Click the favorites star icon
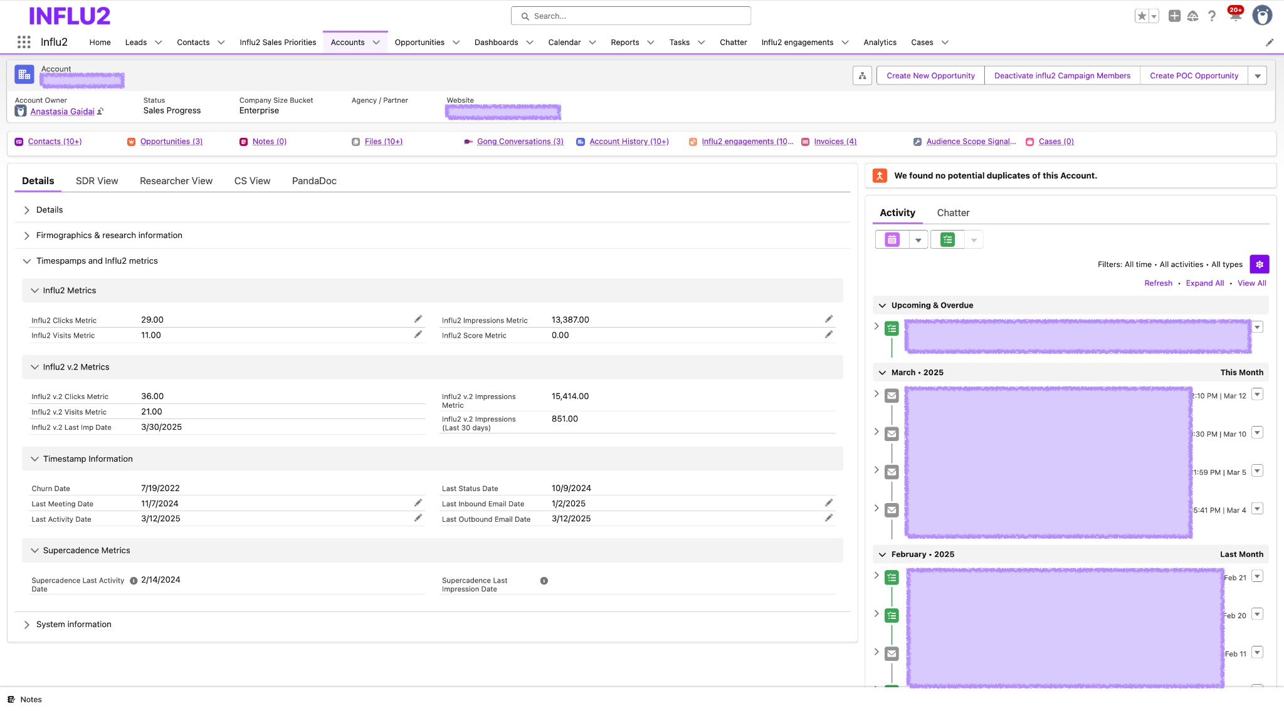Viewport: 1284px width, 711px height. 1142,16
